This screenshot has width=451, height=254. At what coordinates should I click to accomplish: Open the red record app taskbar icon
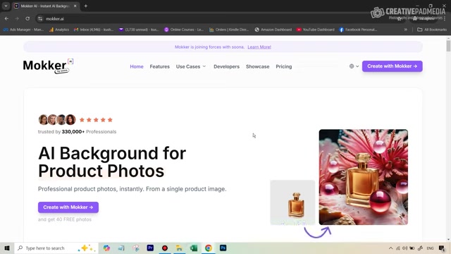pyautogui.click(x=165, y=248)
